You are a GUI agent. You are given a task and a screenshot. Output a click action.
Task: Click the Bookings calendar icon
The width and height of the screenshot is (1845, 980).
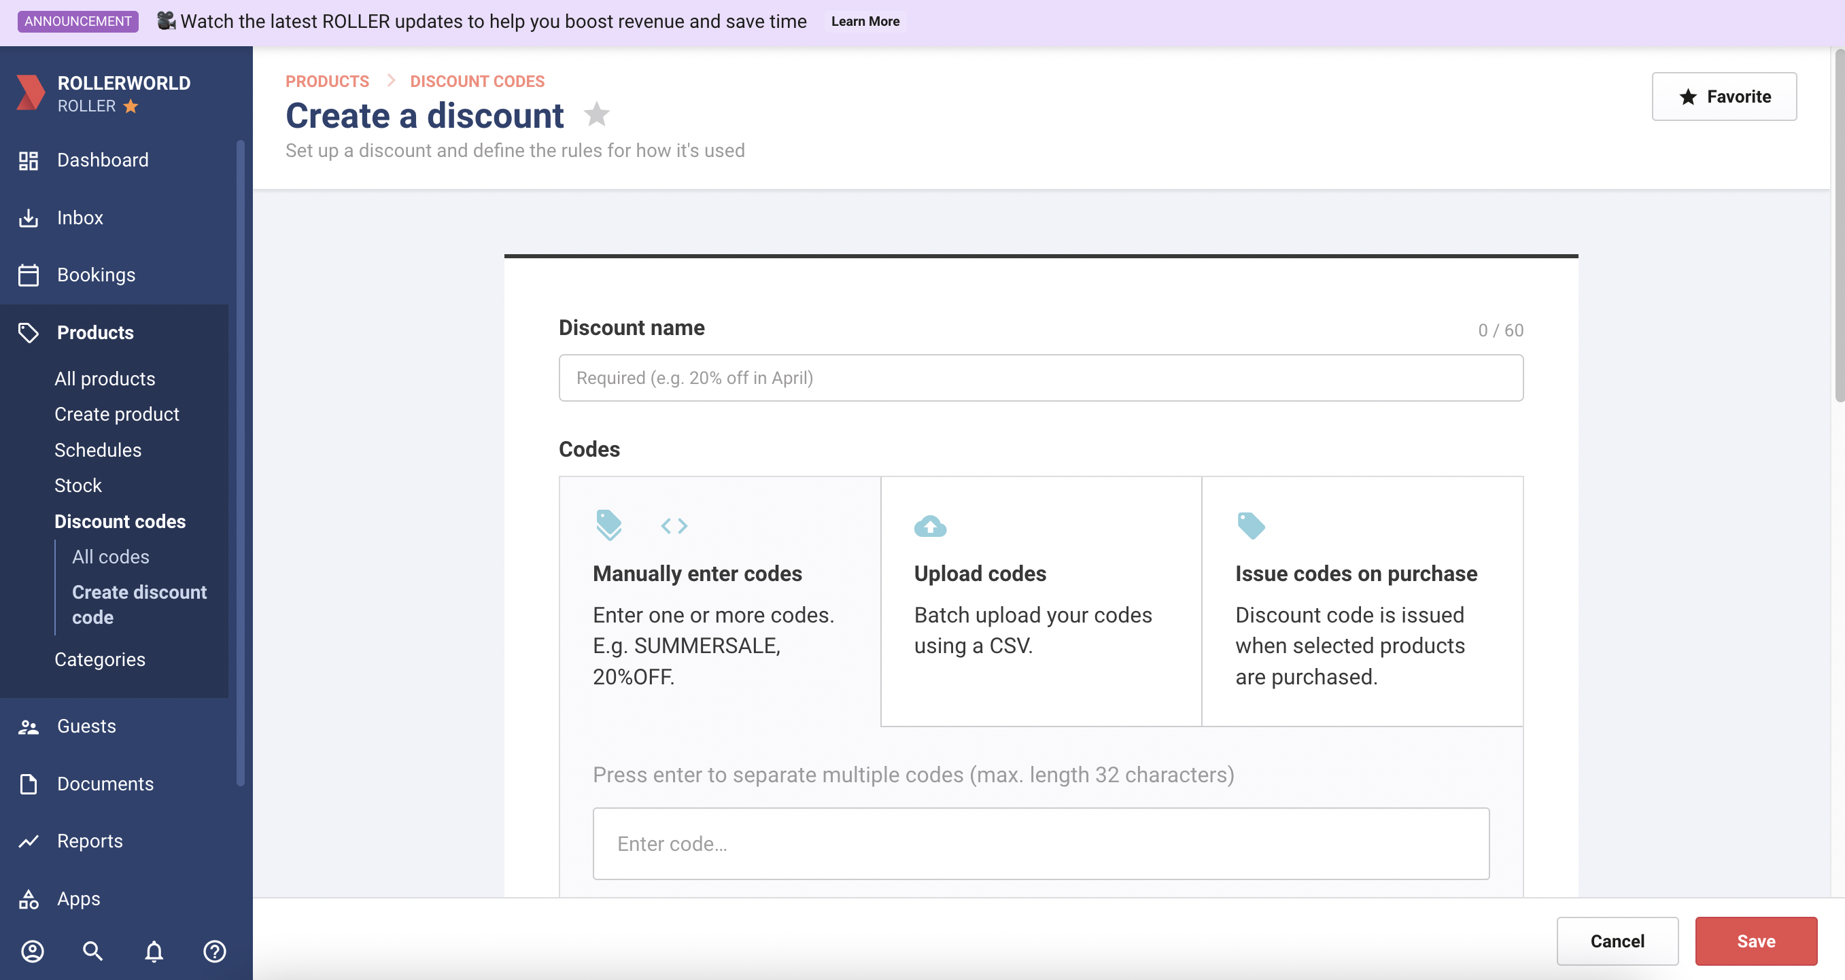[x=28, y=275]
